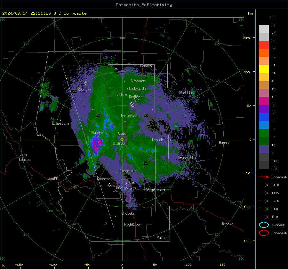Click the RedDeer city label
Screen dimensions: 288x269
pos(136,97)
